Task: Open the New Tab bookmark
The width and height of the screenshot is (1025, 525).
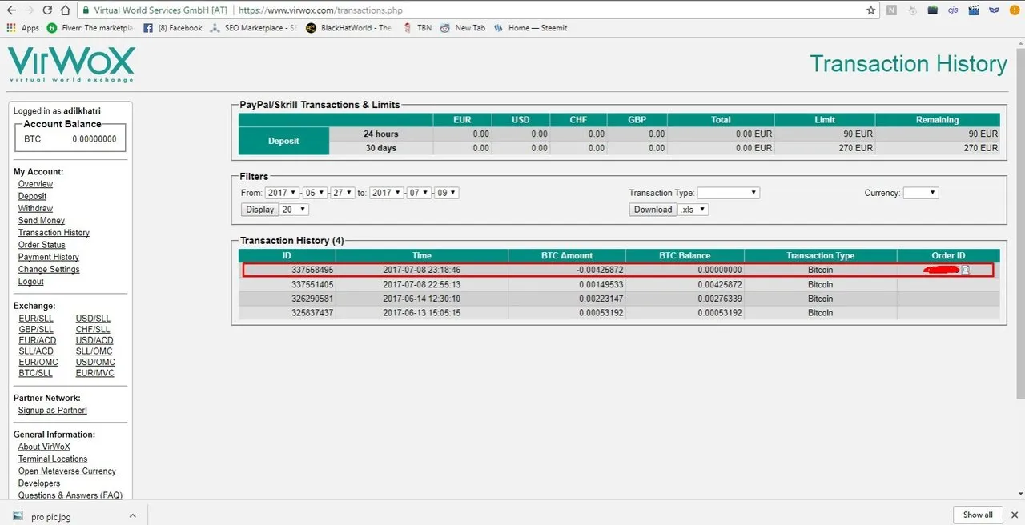Action: click(462, 28)
